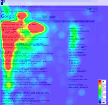Click Im Cache for the autoboerse.de result
The height and width of the screenshot is (105, 108).
(19, 95)
